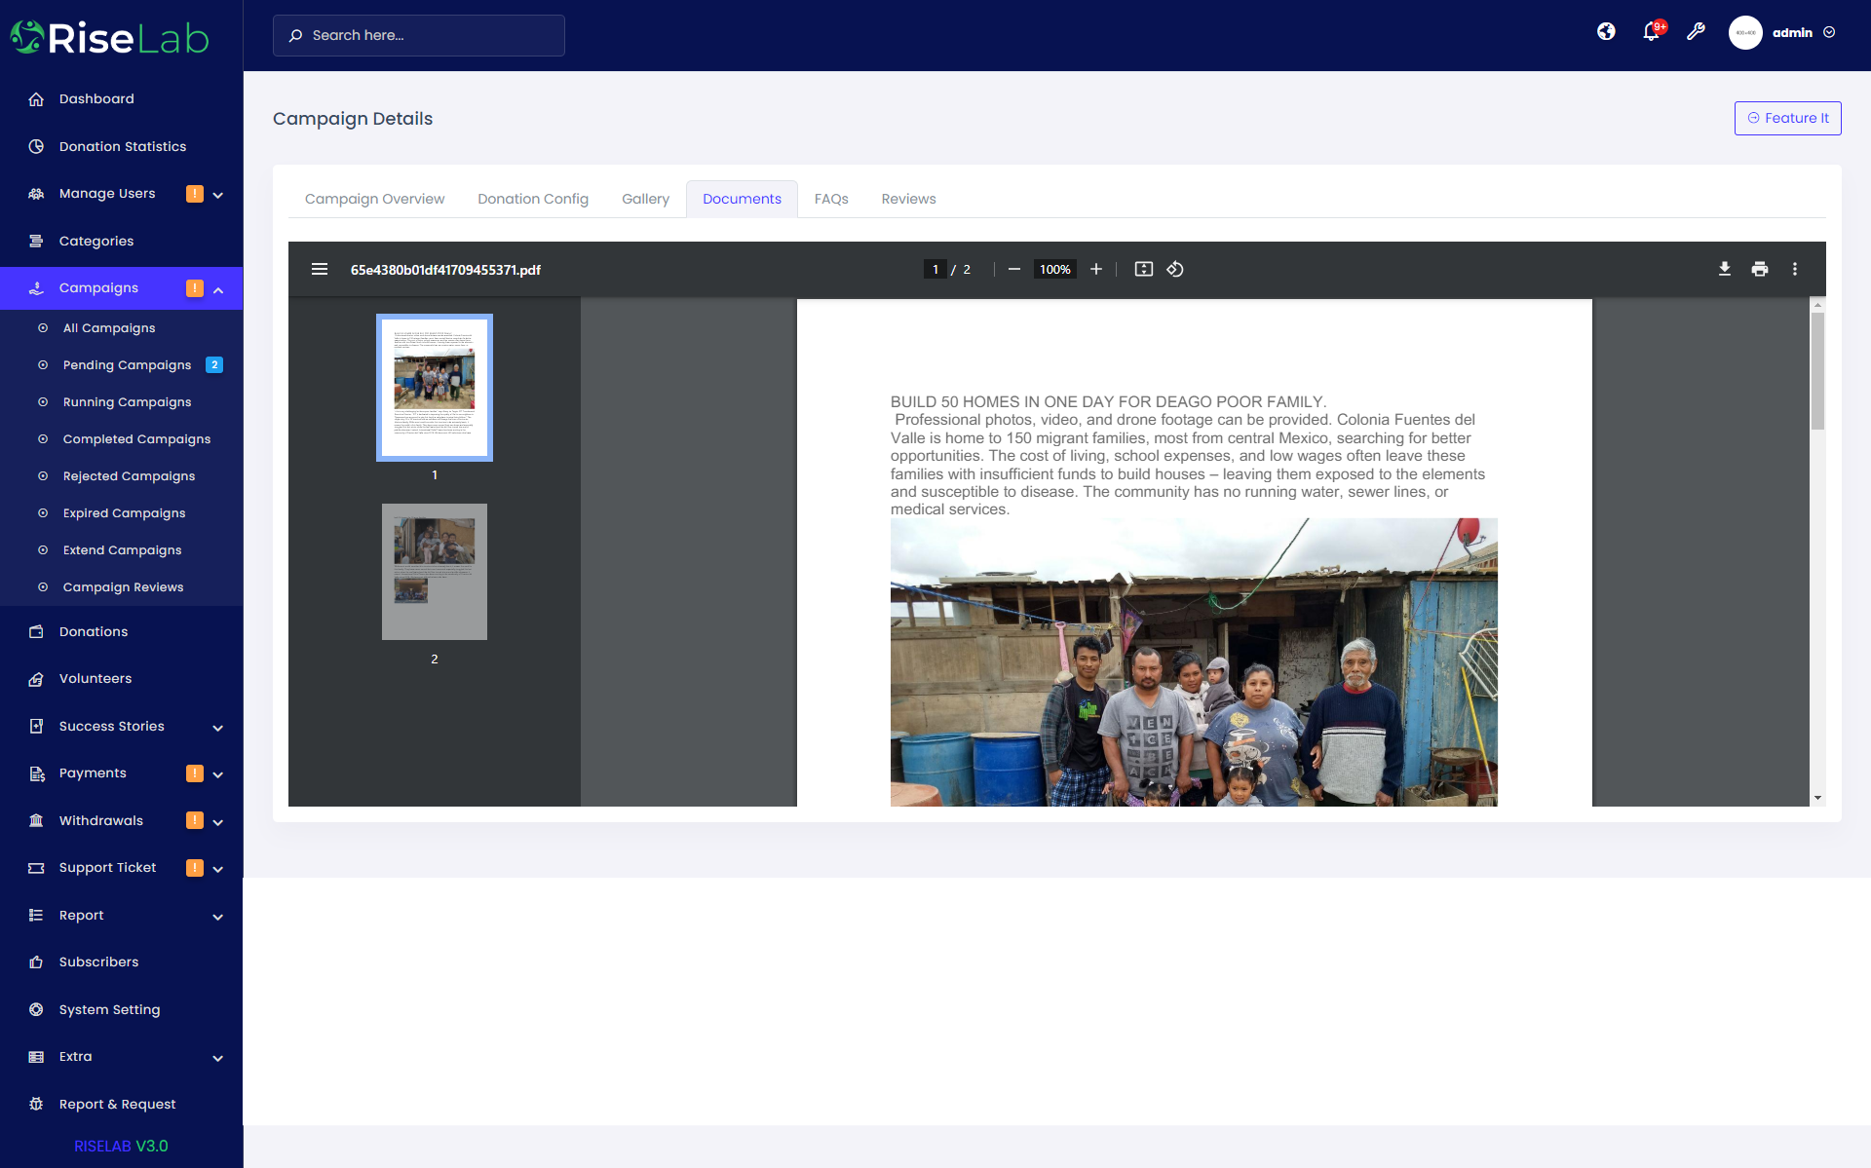Image resolution: width=1871 pixels, height=1168 pixels.
Task: Open the globe icon in header
Action: point(1606,32)
